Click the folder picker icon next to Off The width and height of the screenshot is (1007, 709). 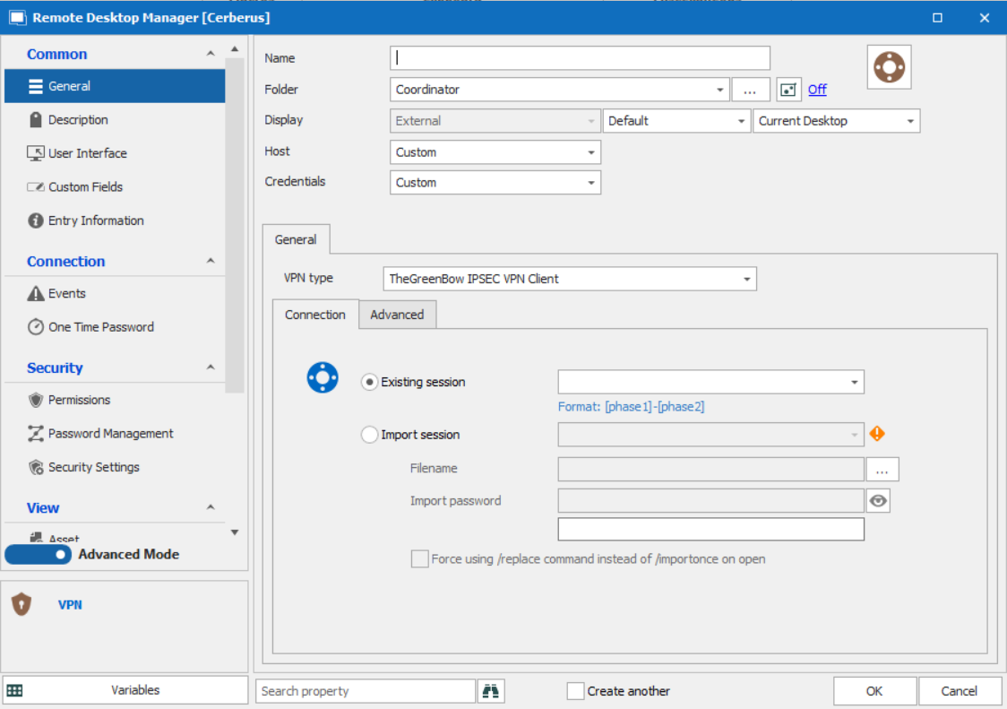pyautogui.click(x=788, y=90)
